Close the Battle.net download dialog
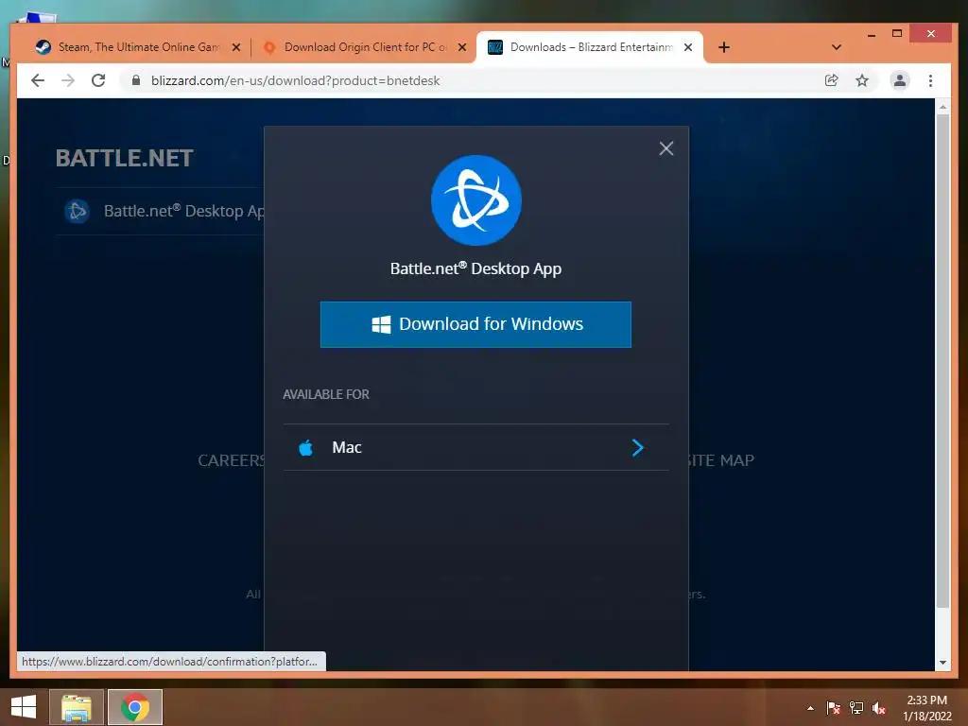 (x=666, y=148)
